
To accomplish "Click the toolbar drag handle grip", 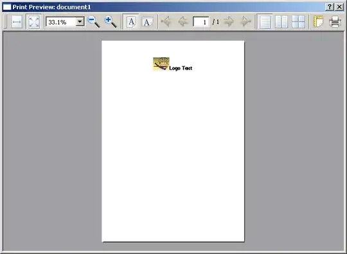I will click(6, 22).
